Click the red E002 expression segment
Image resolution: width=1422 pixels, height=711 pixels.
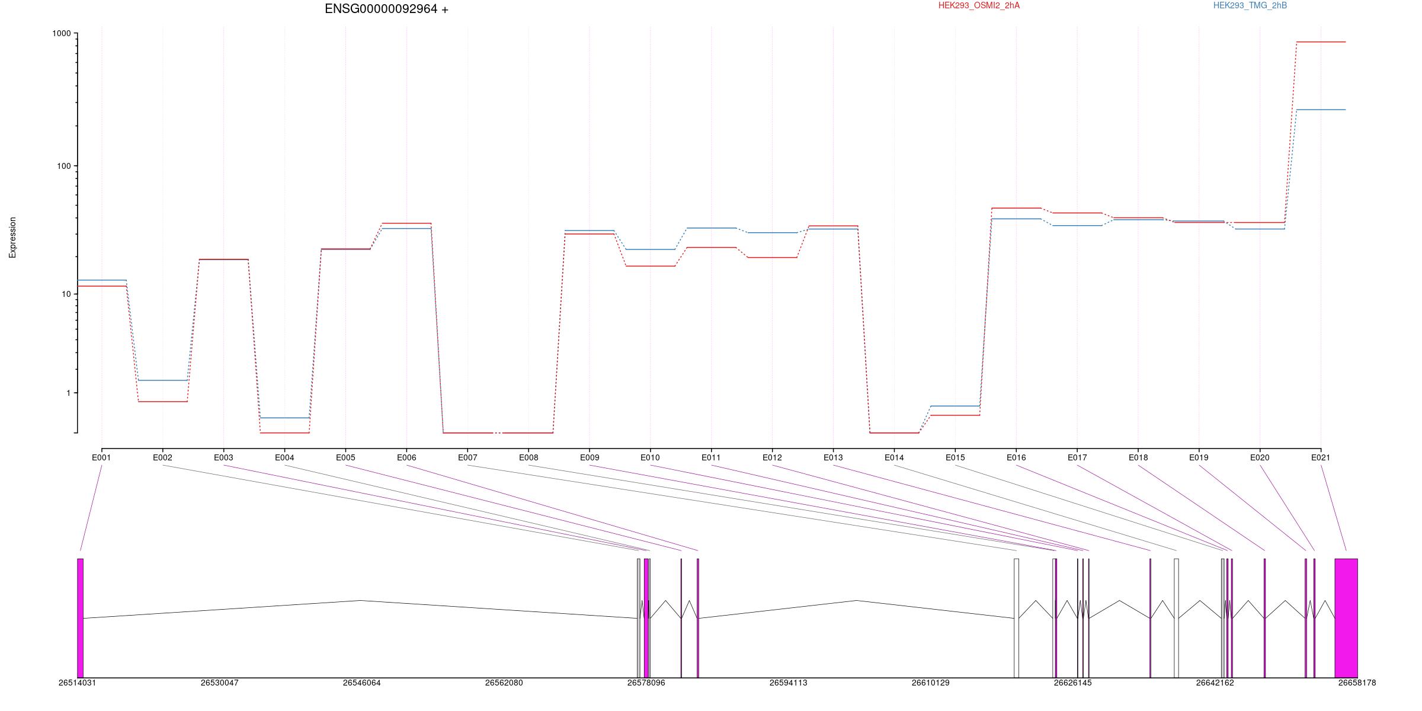pyautogui.click(x=163, y=402)
